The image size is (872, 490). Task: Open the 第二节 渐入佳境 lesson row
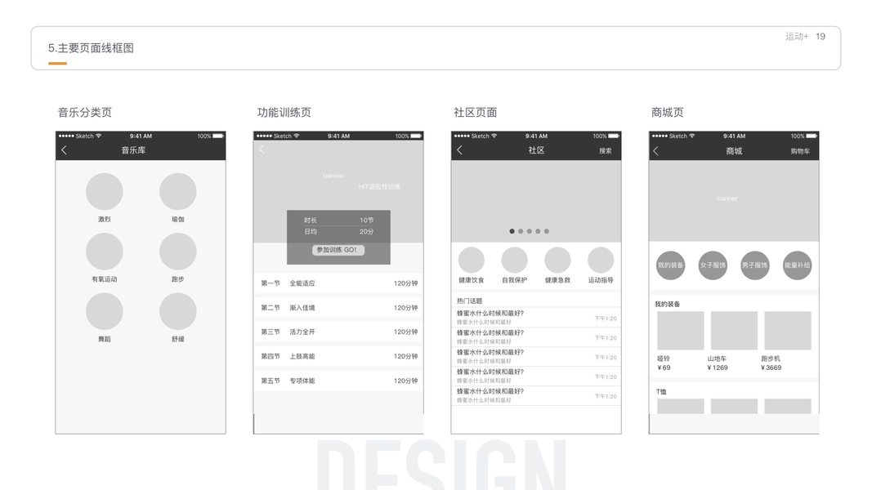(338, 308)
